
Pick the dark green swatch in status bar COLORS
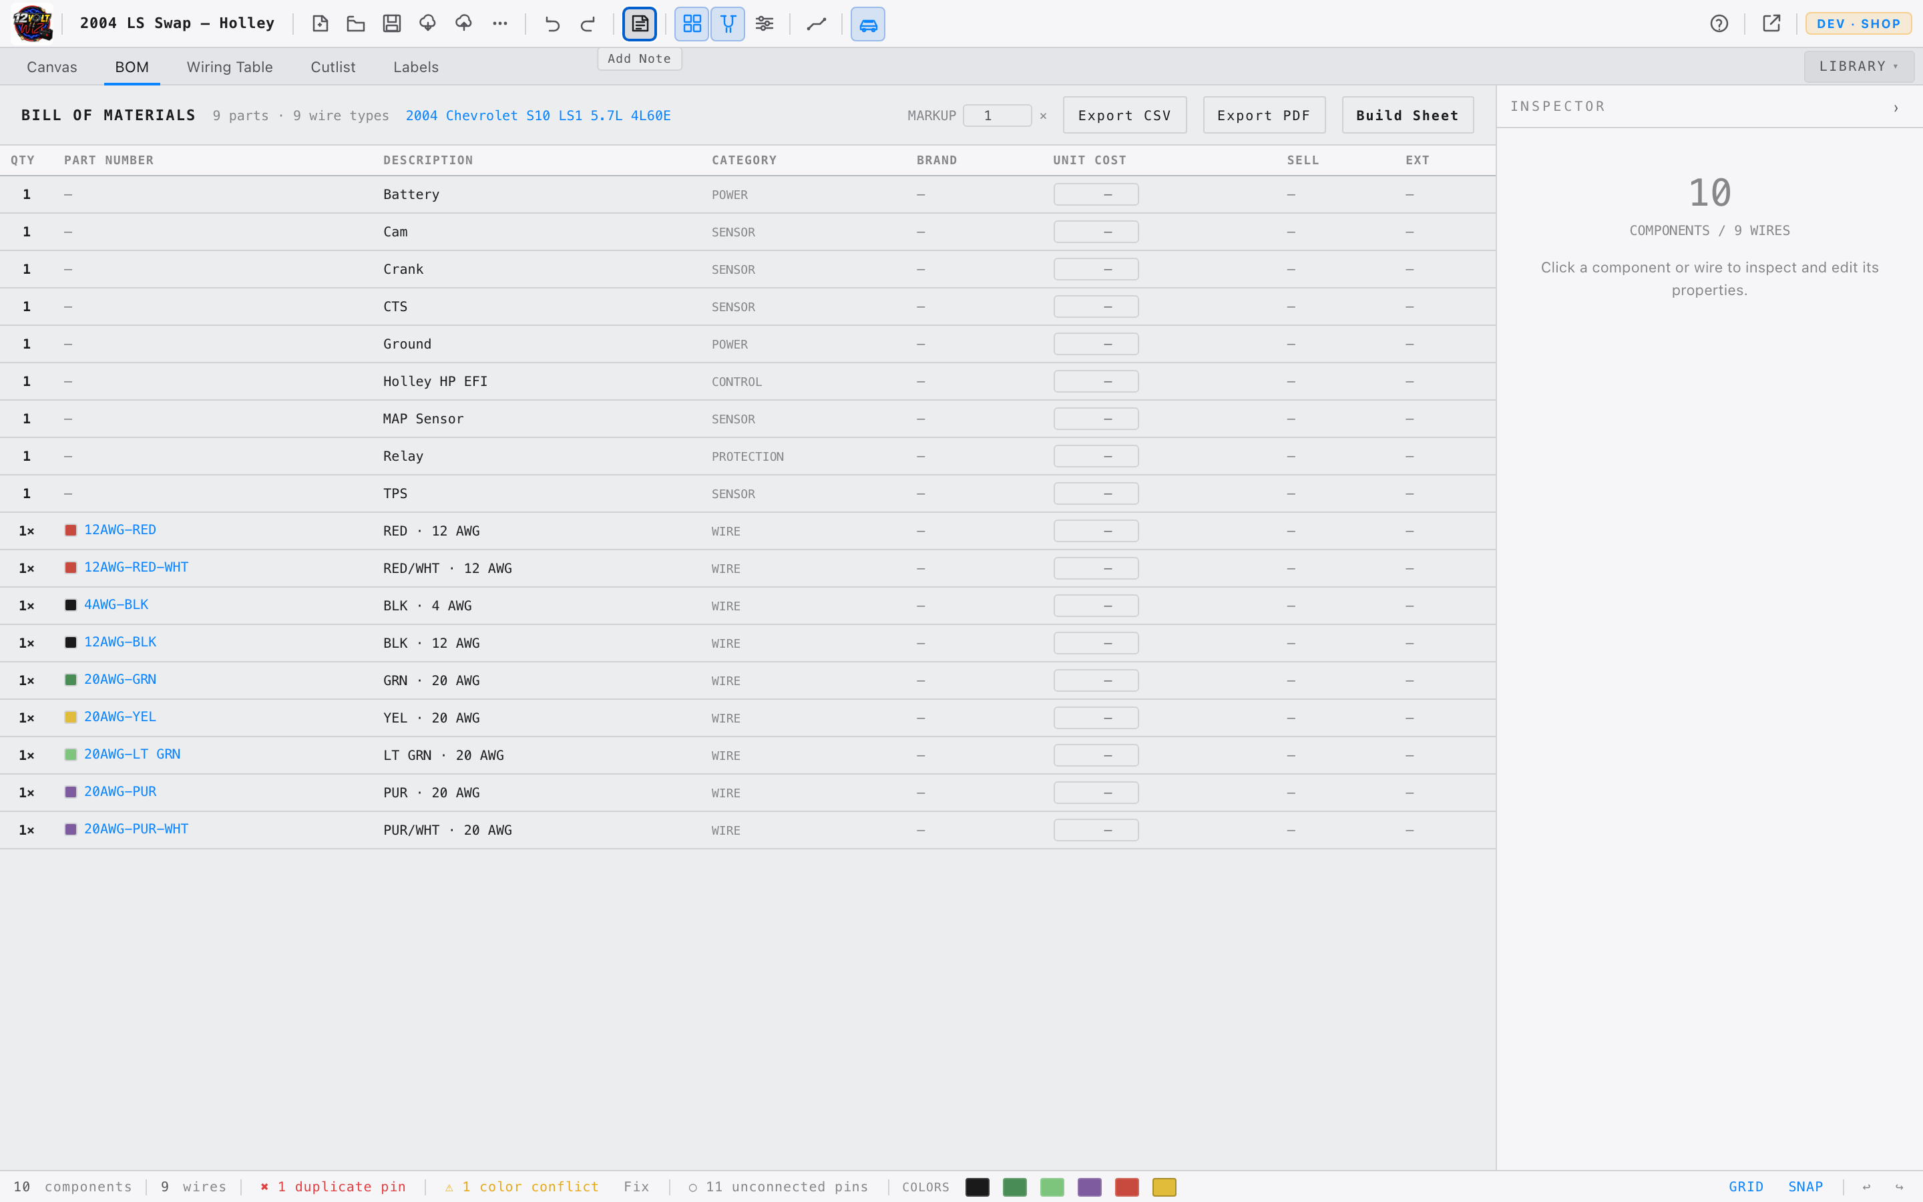coord(1015,1187)
